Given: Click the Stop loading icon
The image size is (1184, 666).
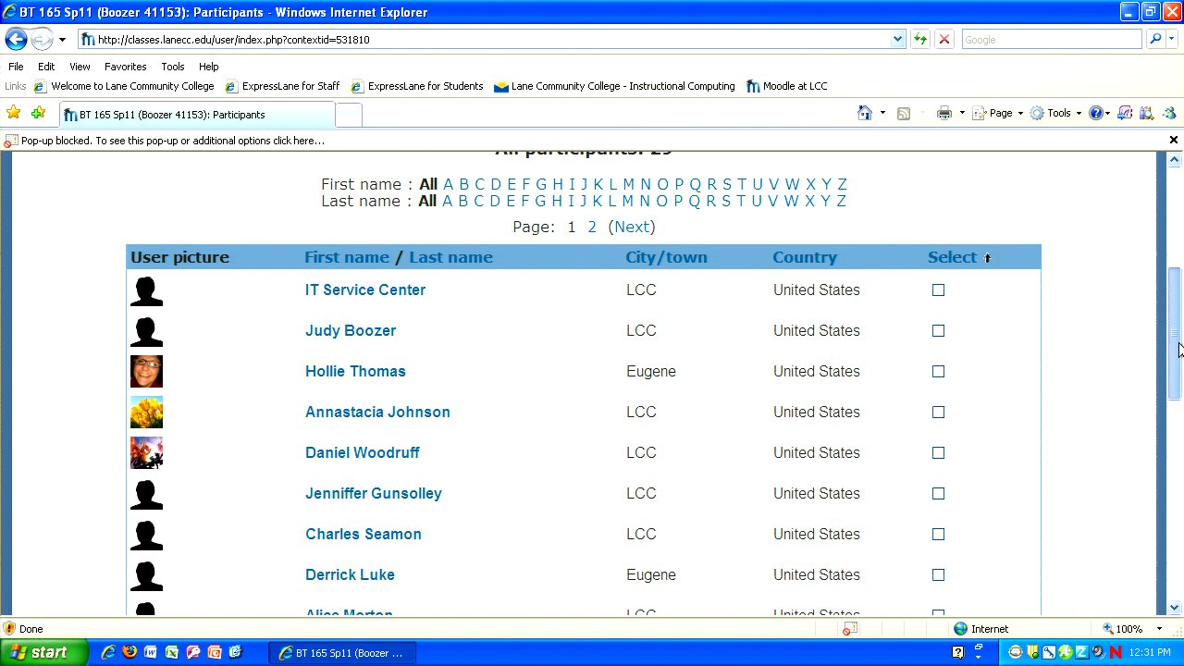Looking at the screenshot, I should point(944,40).
